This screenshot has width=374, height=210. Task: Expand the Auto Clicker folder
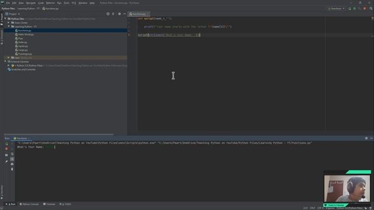(9, 23)
